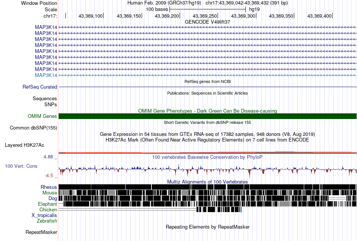Click the H3K27Ac Mark track title
The width and height of the screenshot is (357, 241).
click(x=207, y=140)
